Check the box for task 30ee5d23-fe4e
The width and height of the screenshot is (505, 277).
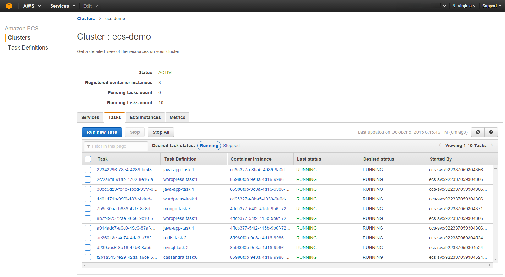click(x=88, y=189)
